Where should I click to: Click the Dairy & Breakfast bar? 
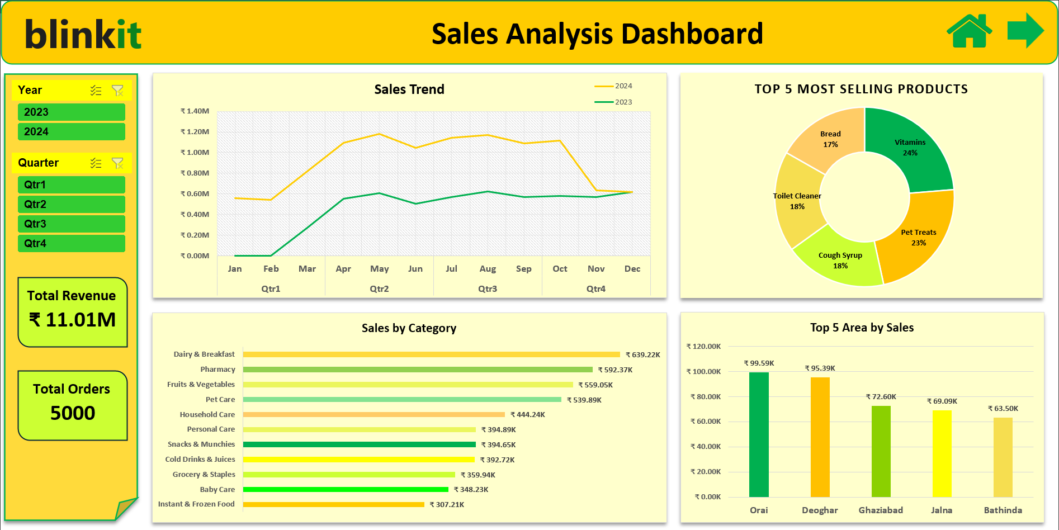point(432,354)
